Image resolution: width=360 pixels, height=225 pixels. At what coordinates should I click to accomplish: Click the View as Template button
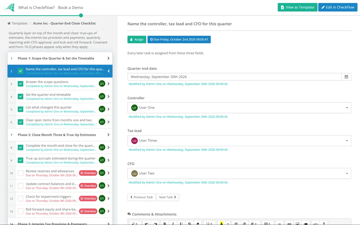click(x=298, y=7)
